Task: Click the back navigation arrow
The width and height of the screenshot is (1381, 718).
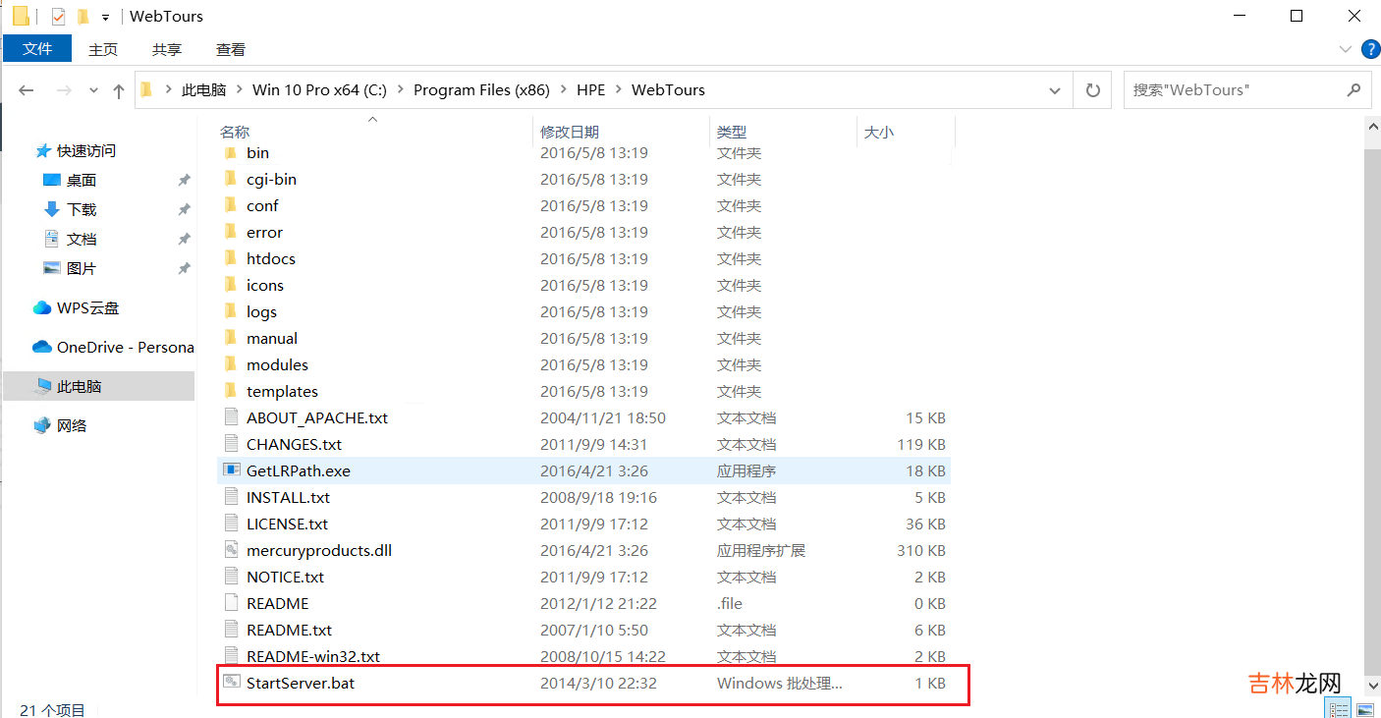Action: pyautogui.click(x=27, y=89)
